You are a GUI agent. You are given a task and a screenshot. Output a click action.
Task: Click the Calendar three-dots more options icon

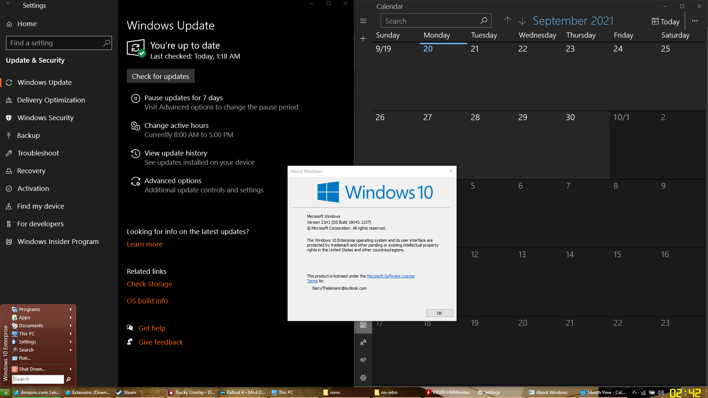click(x=695, y=21)
